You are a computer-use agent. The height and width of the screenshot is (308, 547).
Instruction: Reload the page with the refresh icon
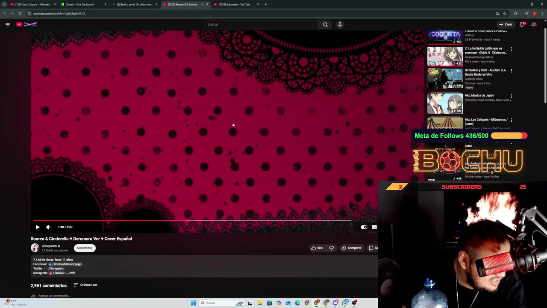click(20, 13)
